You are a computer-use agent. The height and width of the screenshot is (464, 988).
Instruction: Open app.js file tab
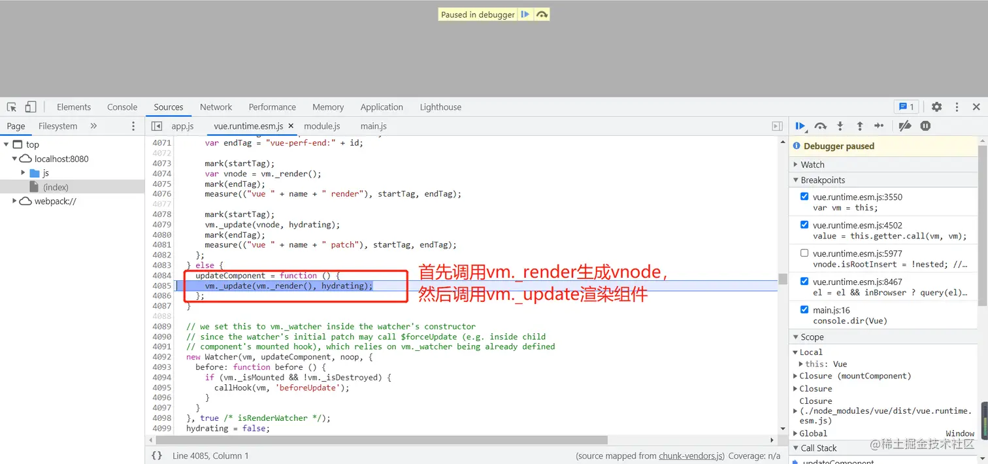click(183, 126)
